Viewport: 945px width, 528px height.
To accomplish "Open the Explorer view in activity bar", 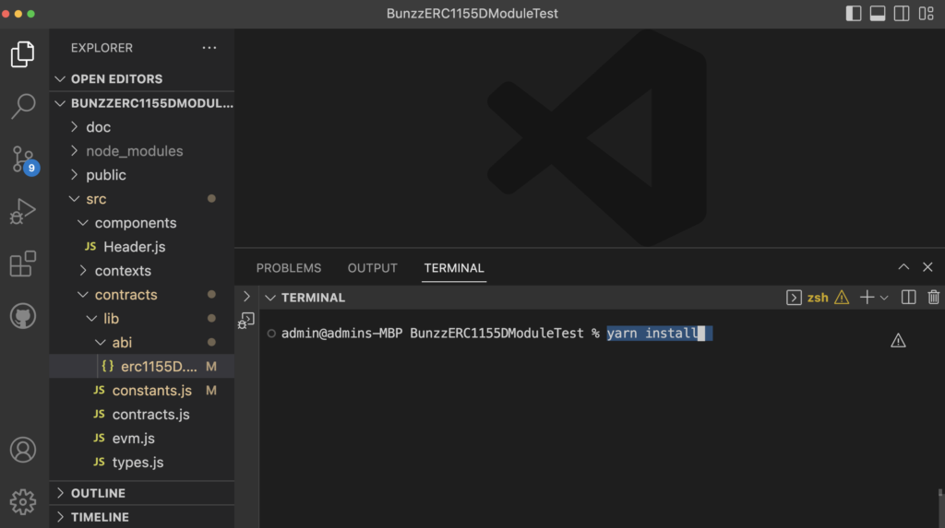I will [x=23, y=54].
